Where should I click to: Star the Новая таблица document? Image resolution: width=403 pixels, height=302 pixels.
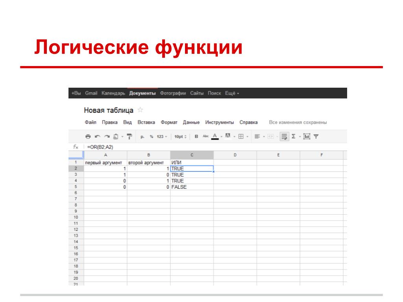point(140,110)
